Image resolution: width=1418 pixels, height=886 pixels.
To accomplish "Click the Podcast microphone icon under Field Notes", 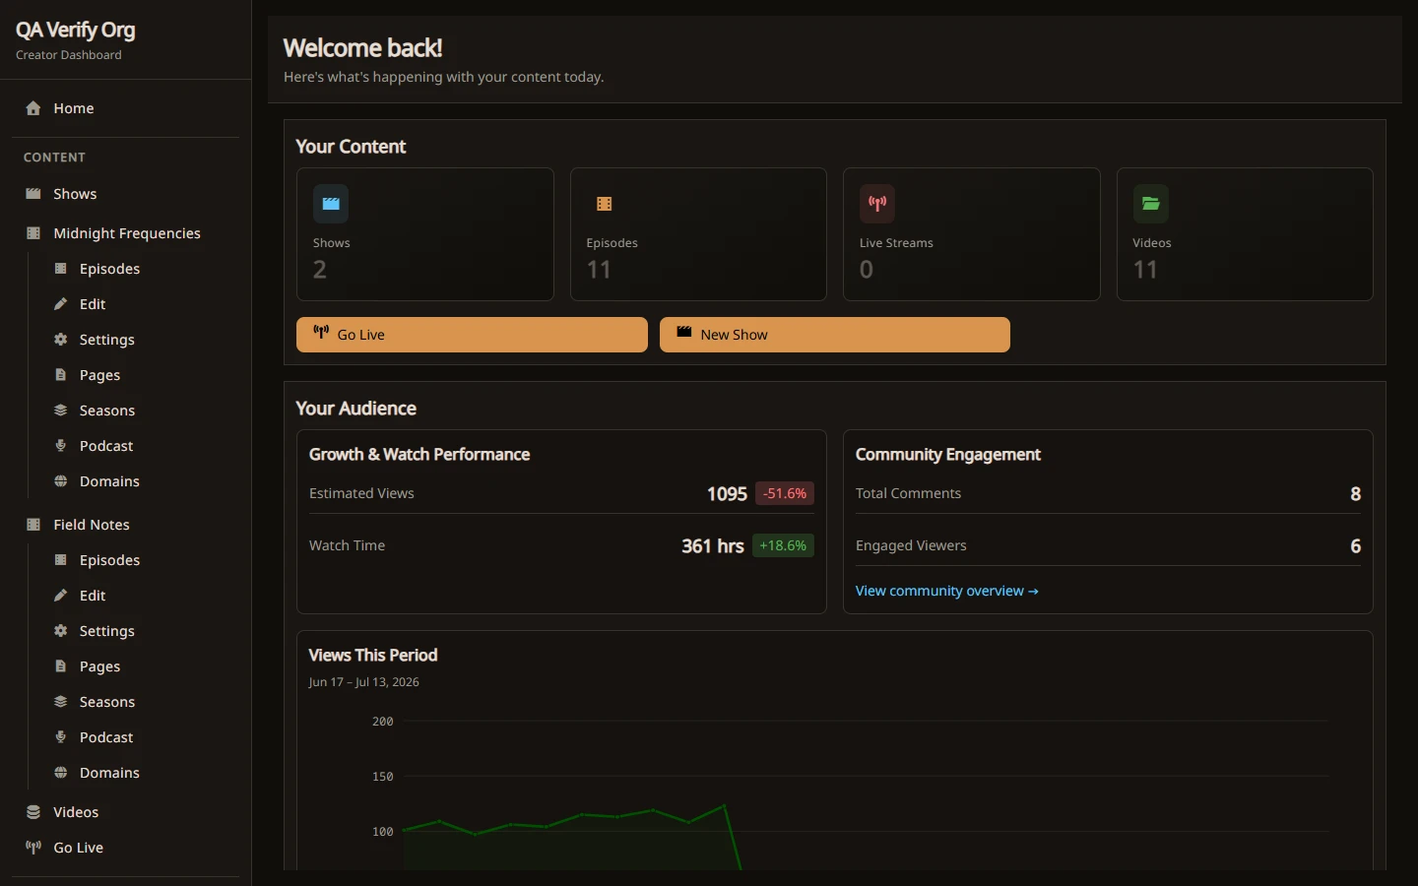I will tap(61, 737).
